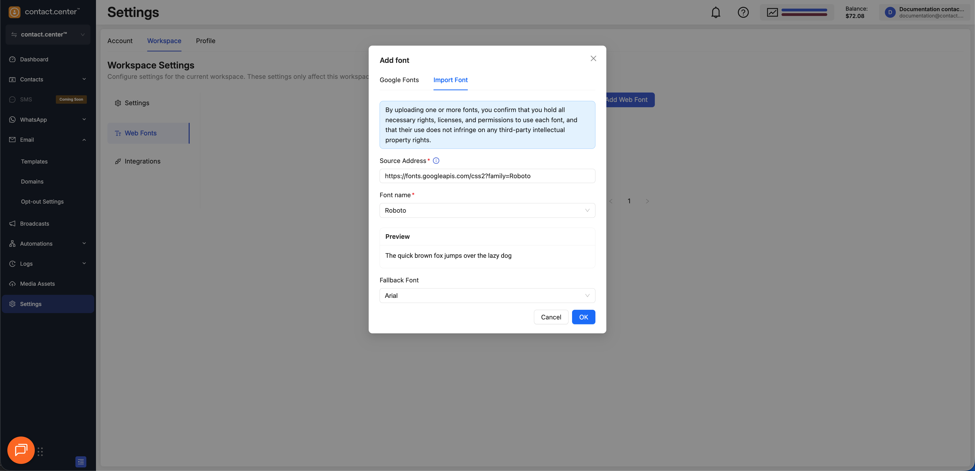Click the Media Assets cloud icon
The width and height of the screenshot is (975, 471).
pos(12,283)
